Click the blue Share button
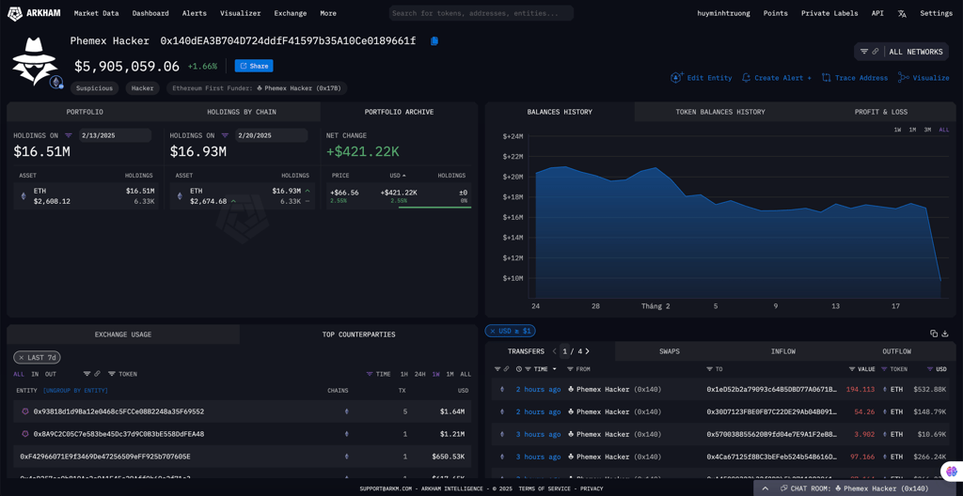Image resolution: width=963 pixels, height=496 pixels. (x=254, y=66)
